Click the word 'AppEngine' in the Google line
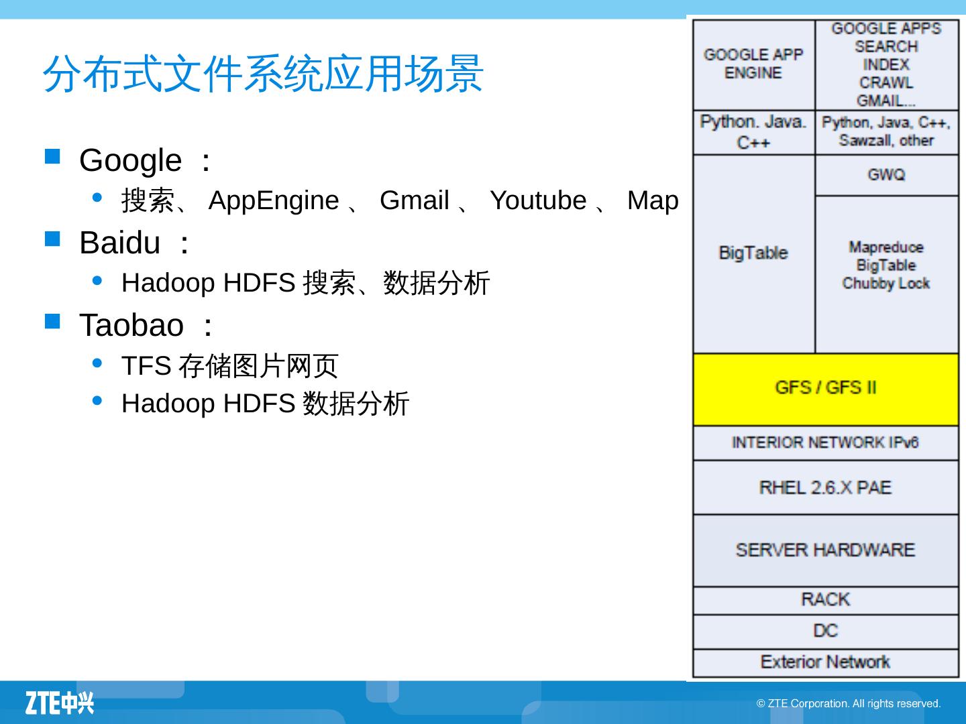This screenshot has width=966, height=724. pyautogui.click(x=274, y=200)
